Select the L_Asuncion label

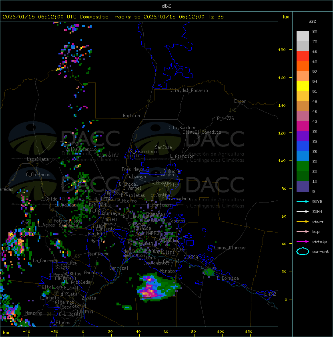(182, 156)
